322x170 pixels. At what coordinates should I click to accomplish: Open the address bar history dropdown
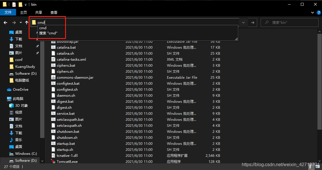pyautogui.click(x=243, y=23)
